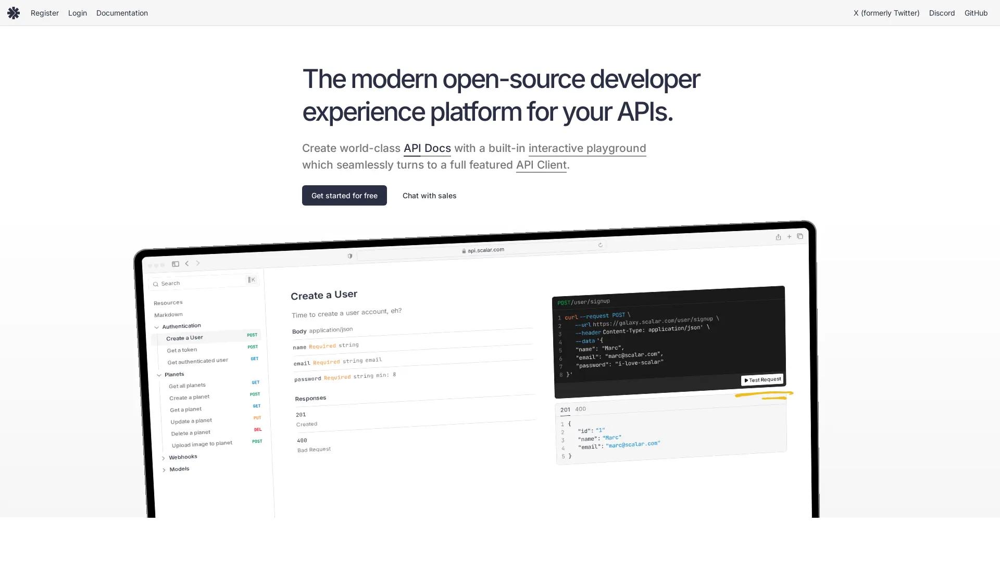1000x562 pixels.
Task: Open the Documentation nav item
Action: click(122, 13)
